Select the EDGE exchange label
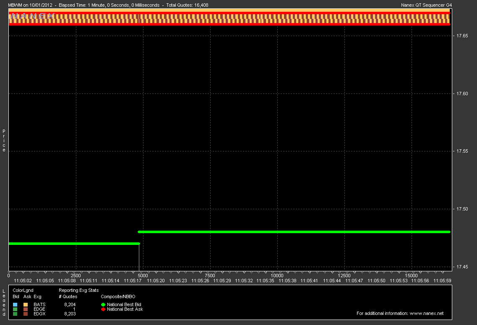 coord(39,309)
